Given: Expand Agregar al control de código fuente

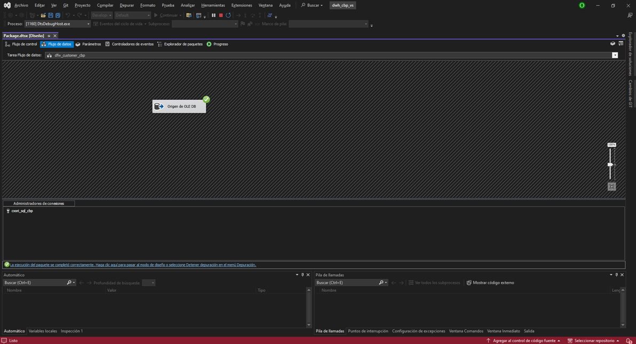Looking at the screenshot, I should point(523,341).
